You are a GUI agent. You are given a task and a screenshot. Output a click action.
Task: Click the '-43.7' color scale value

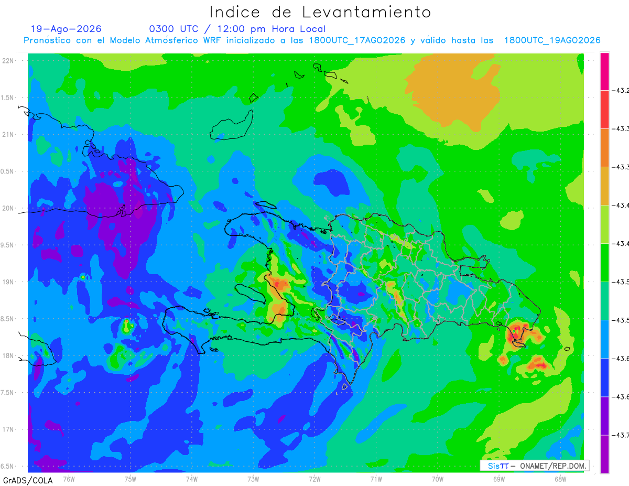click(621, 435)
